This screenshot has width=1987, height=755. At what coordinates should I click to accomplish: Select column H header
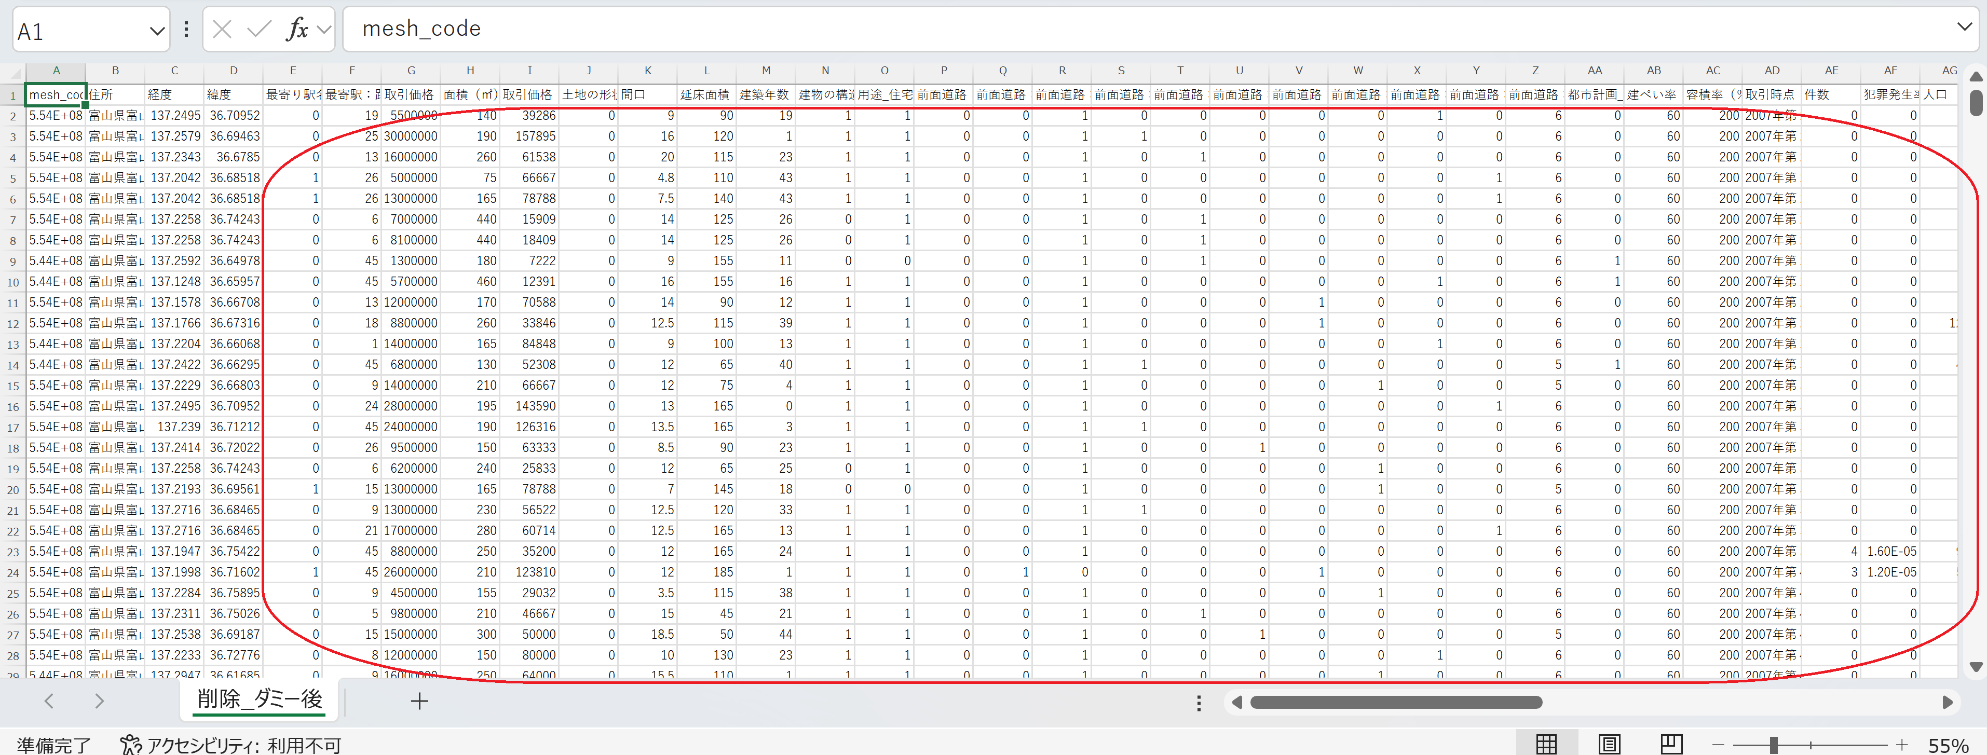[470, 70]
